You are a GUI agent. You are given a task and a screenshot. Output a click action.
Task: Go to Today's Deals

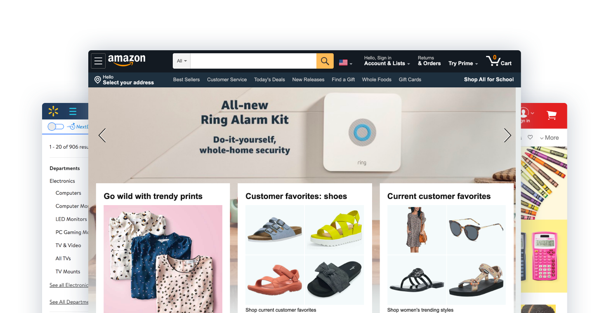click(269, 79)
